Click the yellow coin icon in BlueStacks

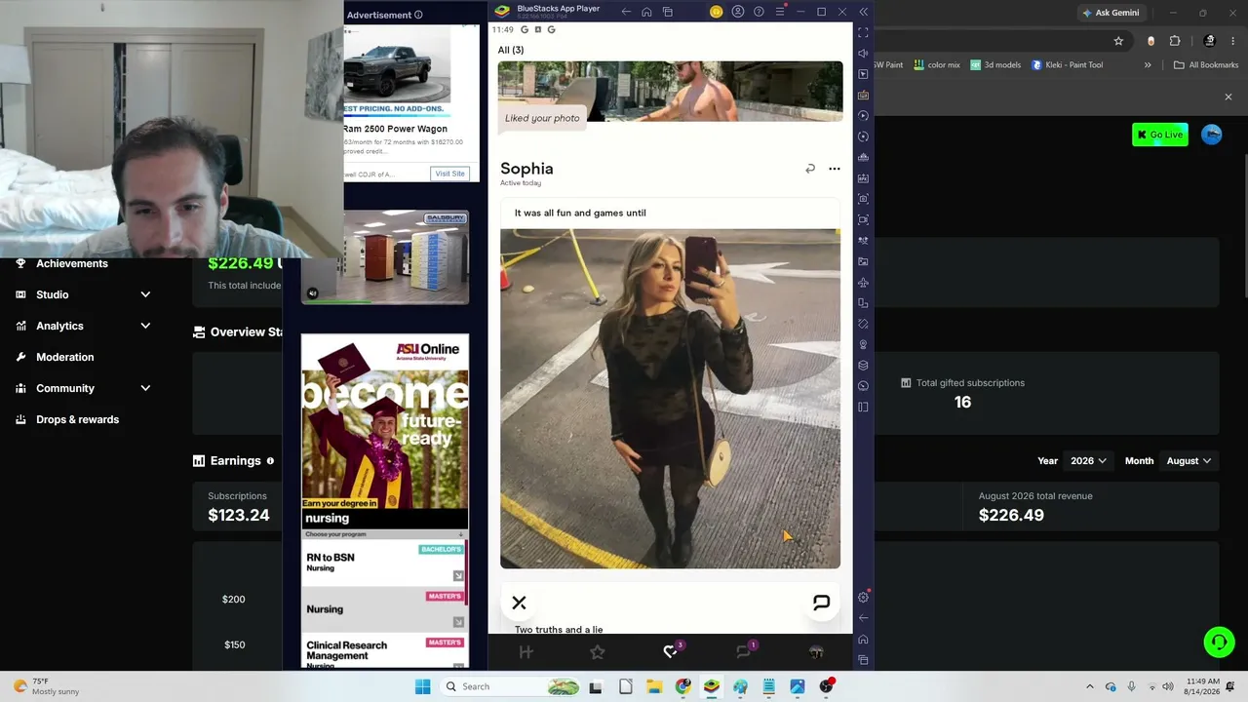pos(717,12)
